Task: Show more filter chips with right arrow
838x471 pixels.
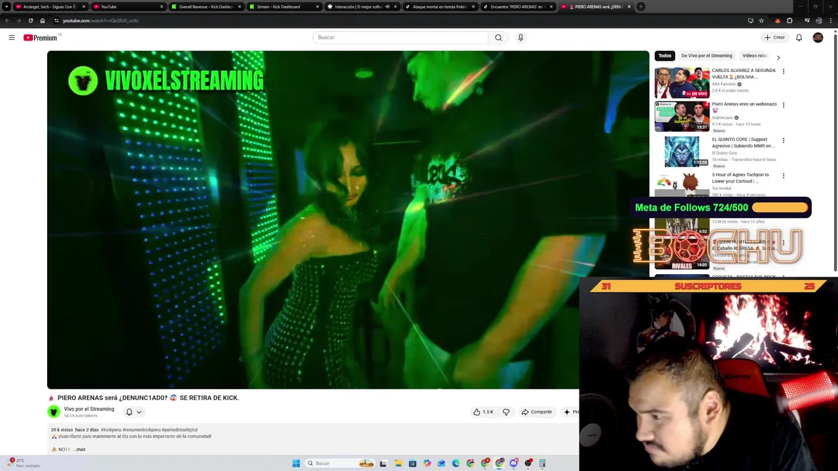Action: (x=778, y=57)
